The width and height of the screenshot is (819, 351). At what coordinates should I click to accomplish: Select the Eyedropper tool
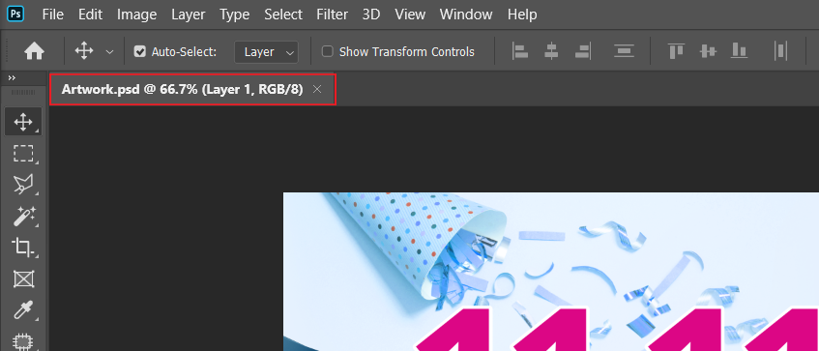point(23,310)
